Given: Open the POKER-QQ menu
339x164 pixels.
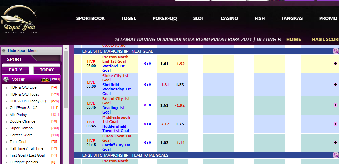Looking at the screenshot, I should click(165, 18).
